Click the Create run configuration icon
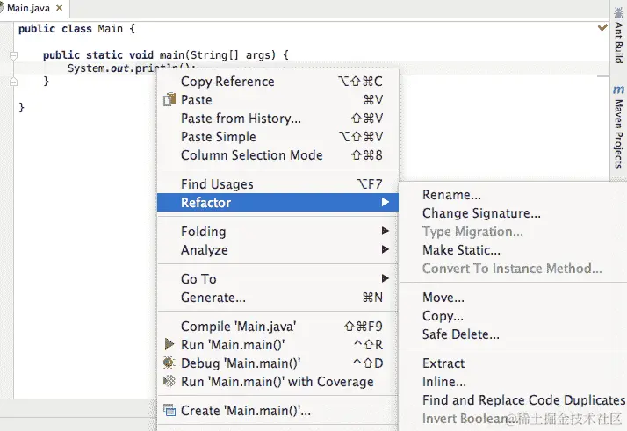The image size is (627, 431). (x=169, y=411)
